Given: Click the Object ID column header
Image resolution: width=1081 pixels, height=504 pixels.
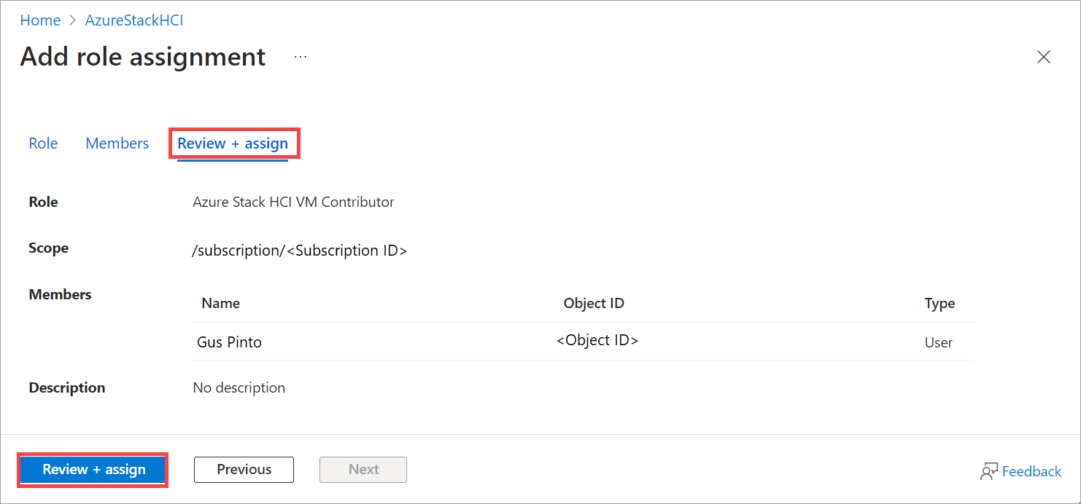Looking at the screenshot, I should pos(594,303).
